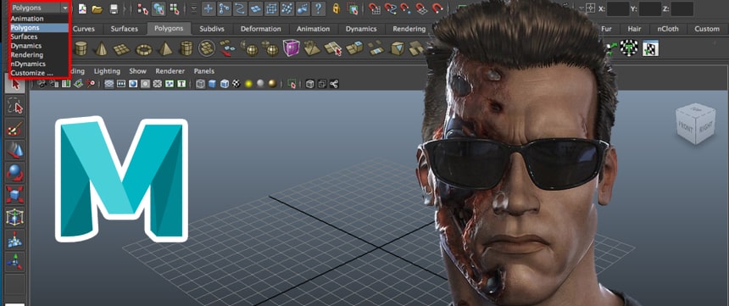The image size is (729, 306).
Task: Select the Rotate tool in toolbox
Action: tap(15, 173)
